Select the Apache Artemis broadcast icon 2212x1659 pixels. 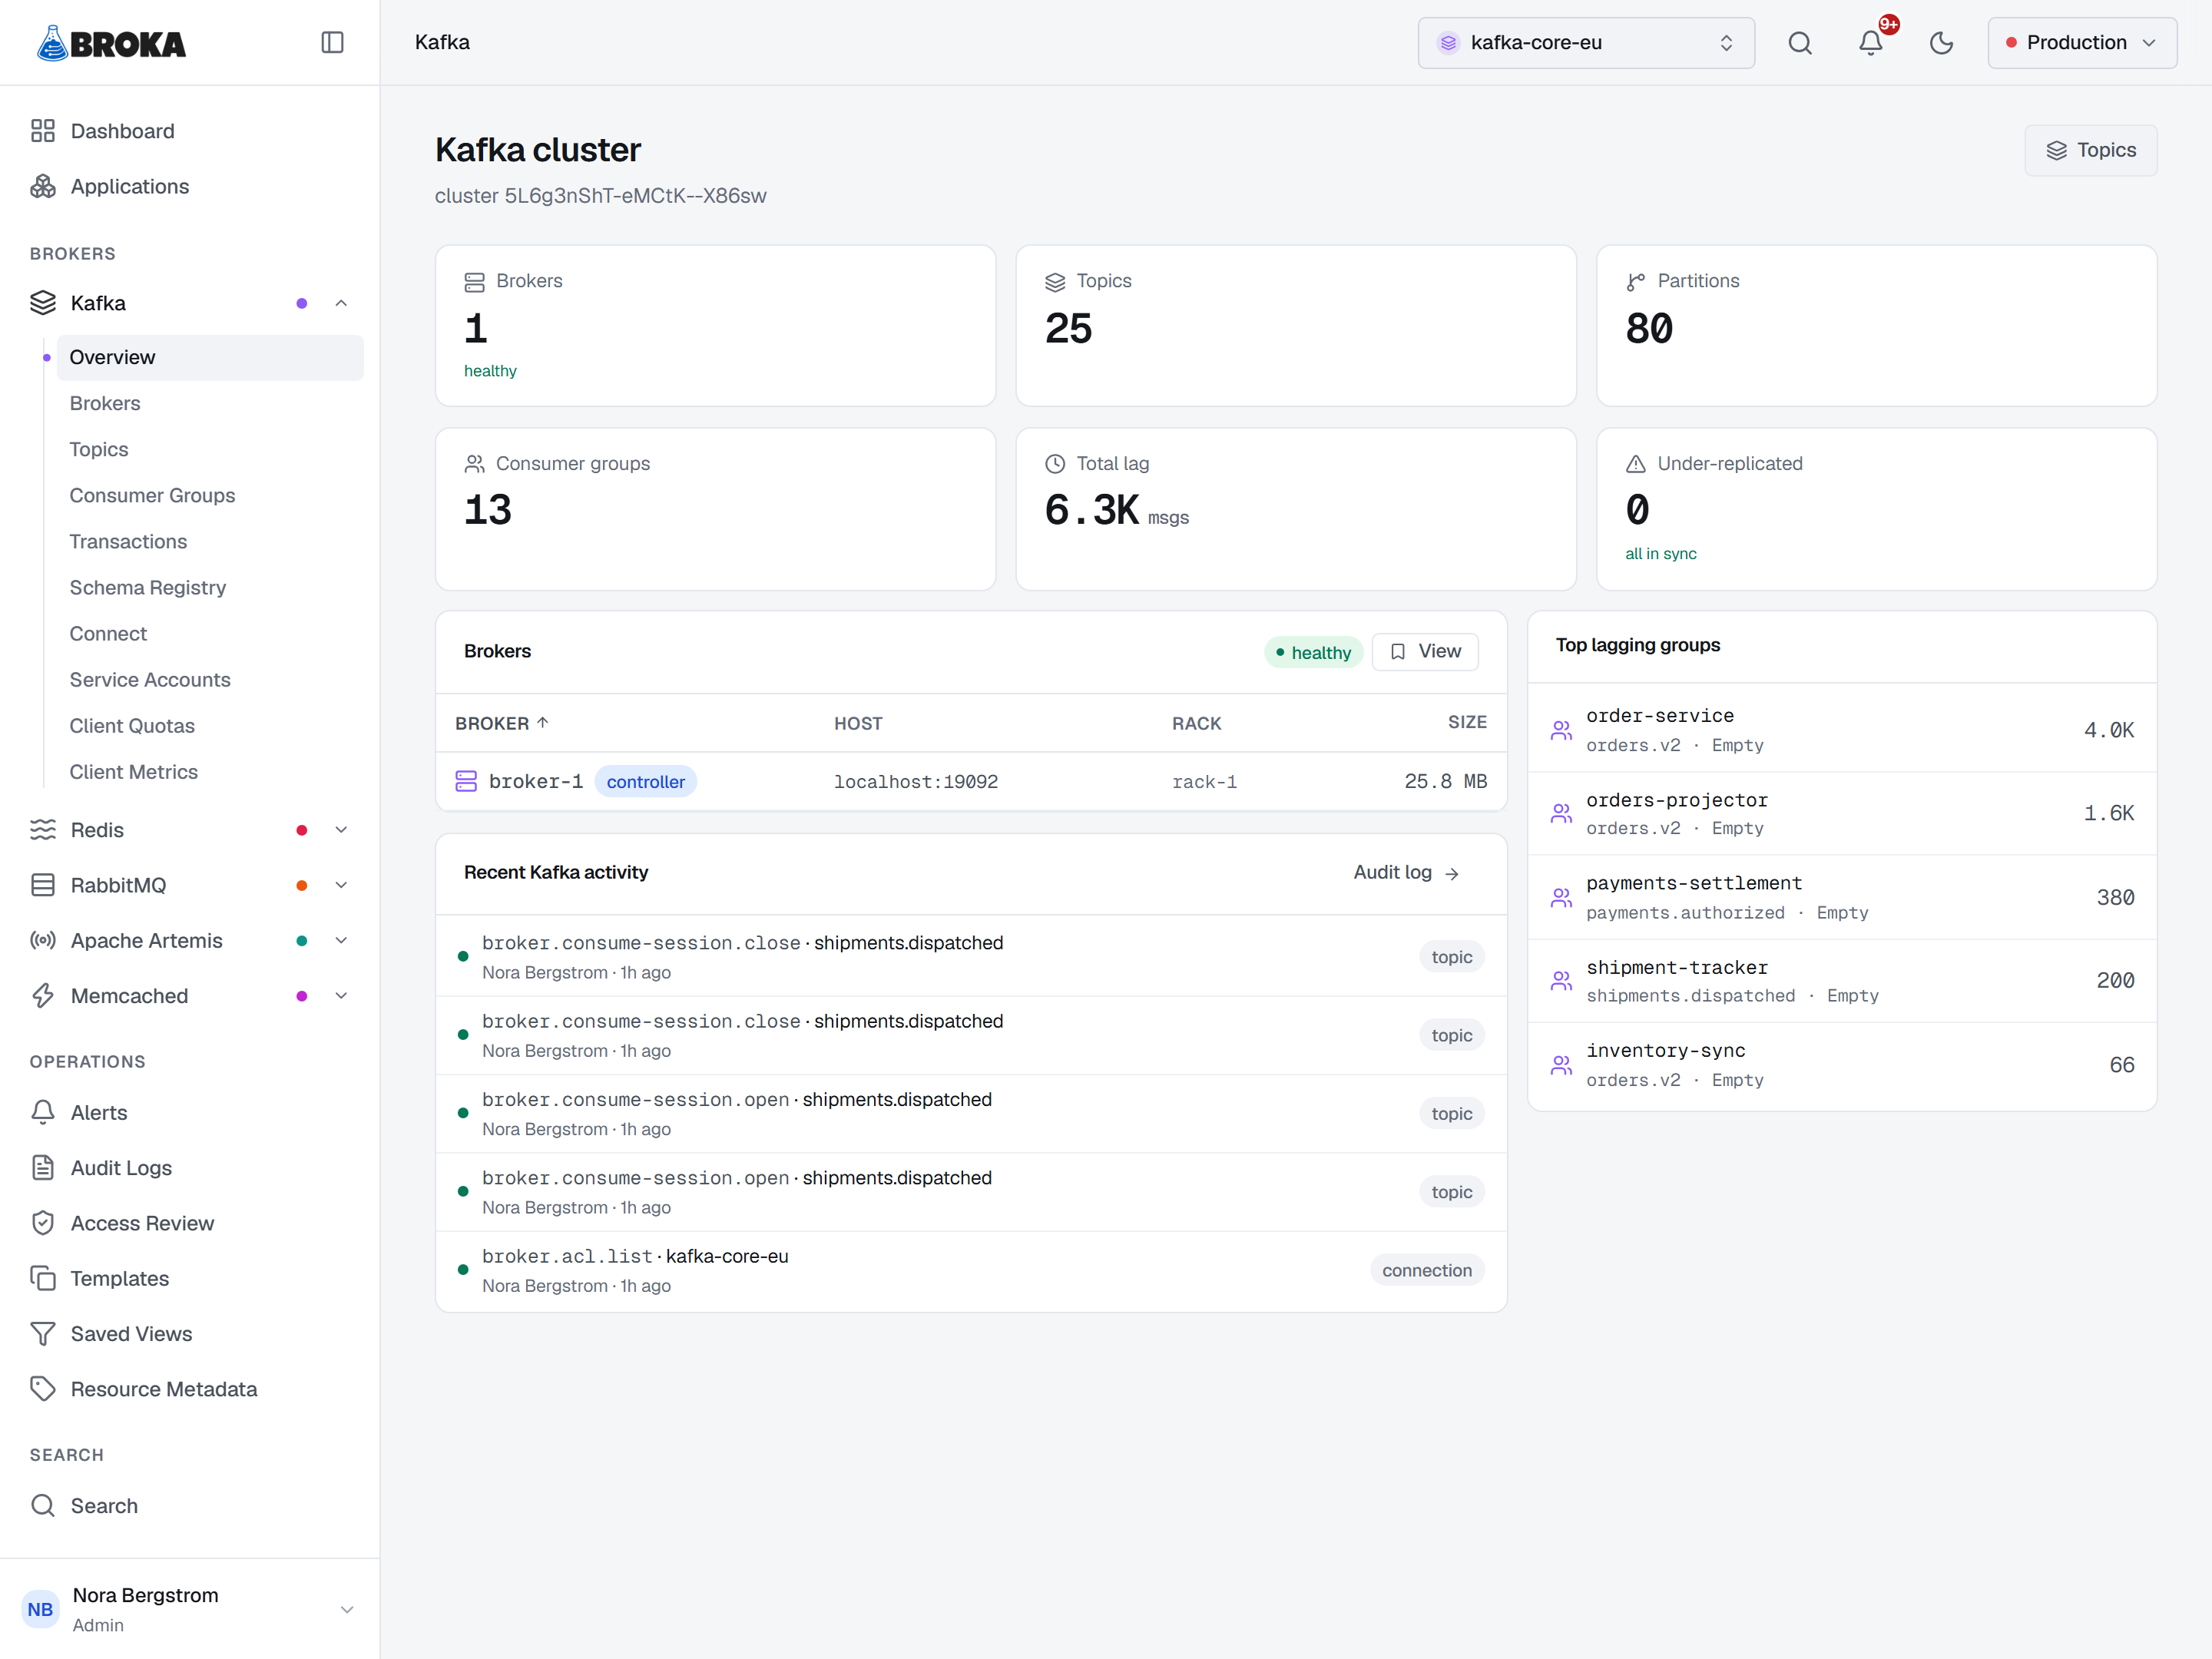click(43, 940)
